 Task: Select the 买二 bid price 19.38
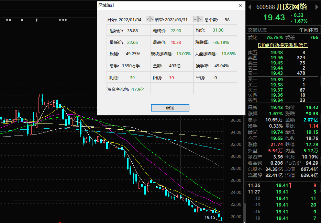[x=277, y=85]
